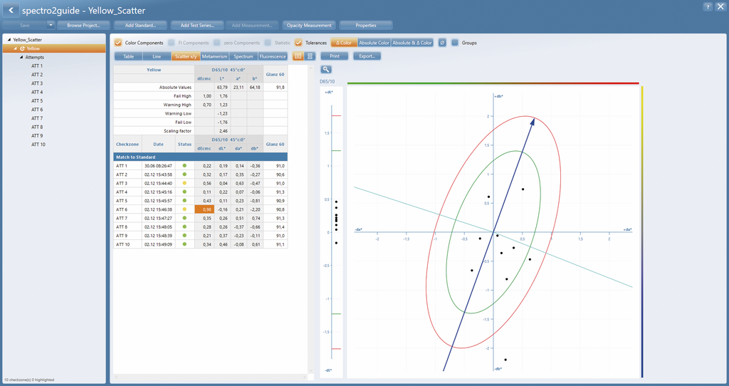The height and width of the screenshot is (386, 729).
Task: Click the Yellow standard icon in tree
Action: (22, 48)
